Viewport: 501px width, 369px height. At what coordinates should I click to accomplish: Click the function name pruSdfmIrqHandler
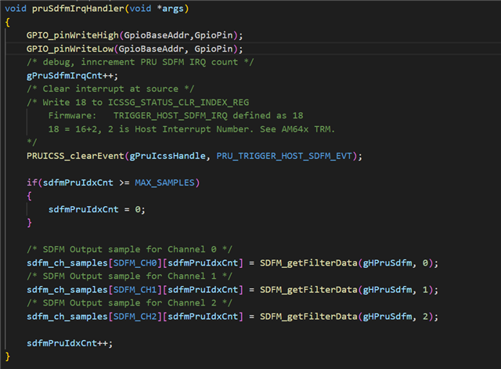point(78,9)
